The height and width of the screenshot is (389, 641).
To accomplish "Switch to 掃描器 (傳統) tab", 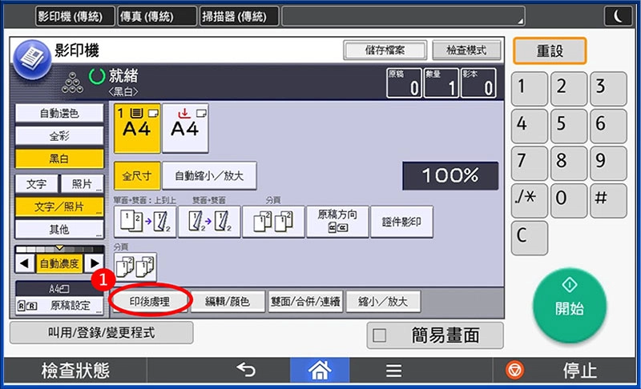I will 239,16.
